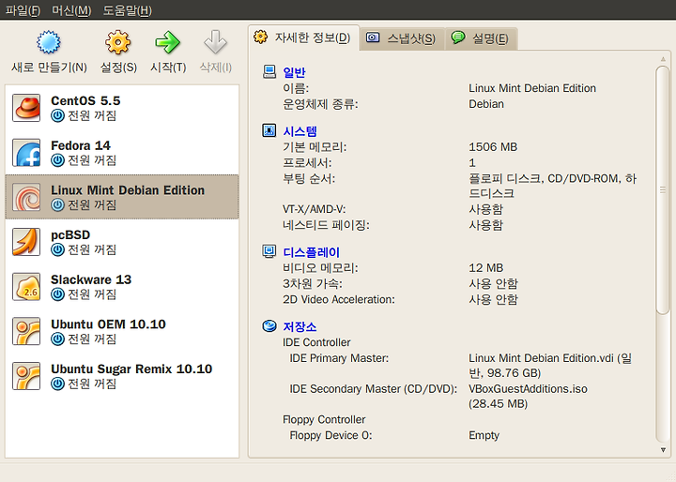Open the 일반 settings link
The height and width of the screenshot is (482, 676).
click(295, 72)
